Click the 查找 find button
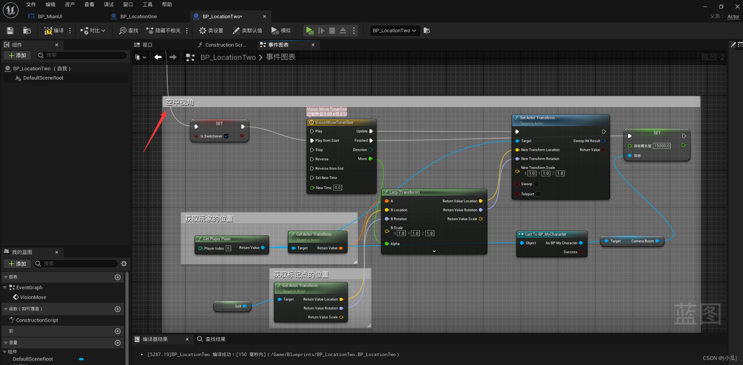The image size is (743, 365). click(x=129, y=31)
